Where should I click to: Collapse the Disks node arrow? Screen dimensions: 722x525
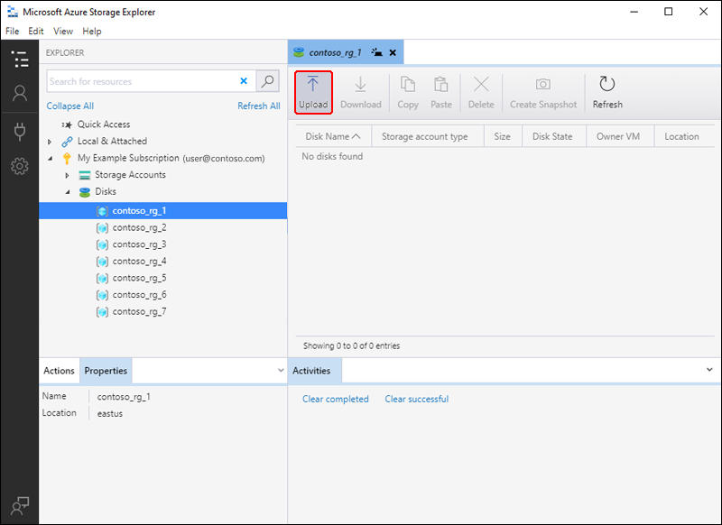(x=67, y=192)
